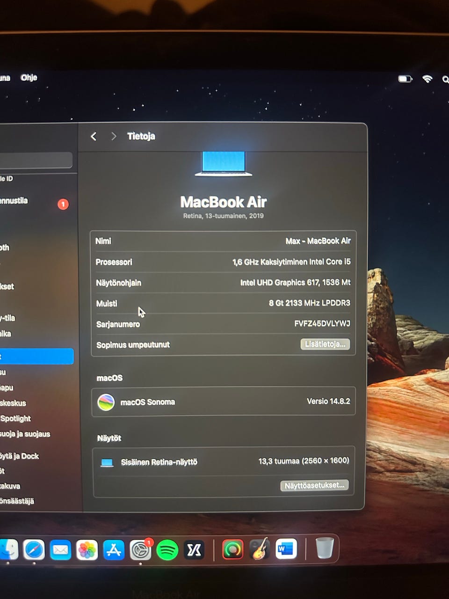Image resolution: width=449 pixels, height=599 pixels.
Task: Open the black X-logo app in the Dock
Action: [194, 550]
